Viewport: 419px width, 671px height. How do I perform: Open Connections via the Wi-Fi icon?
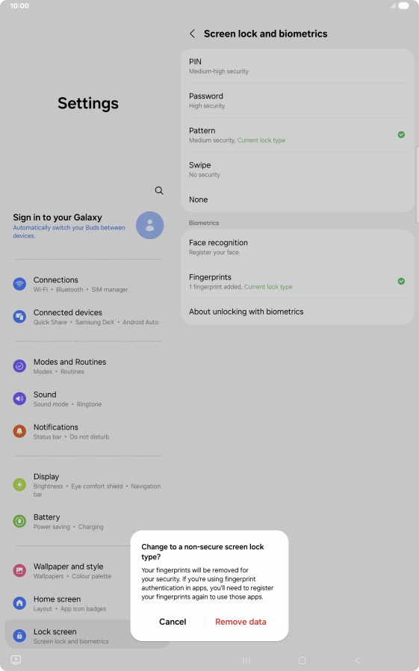19,284
